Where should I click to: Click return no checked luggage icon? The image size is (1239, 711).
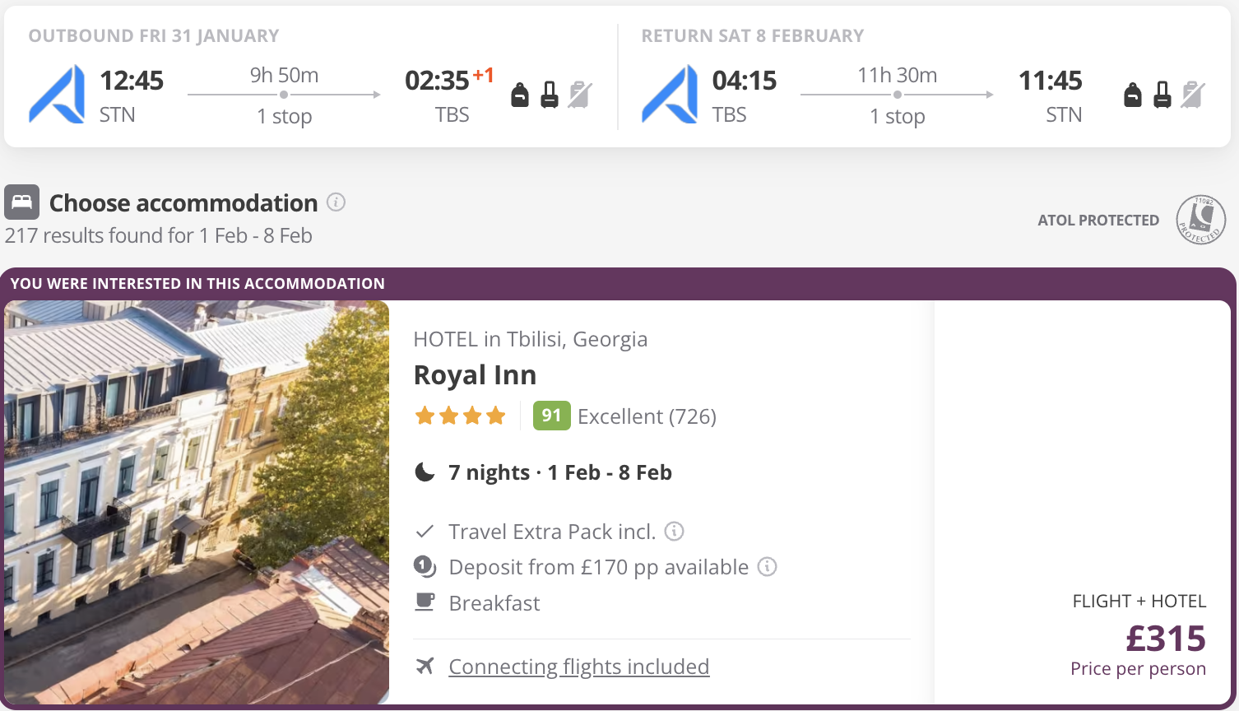tap(1193, 95)
